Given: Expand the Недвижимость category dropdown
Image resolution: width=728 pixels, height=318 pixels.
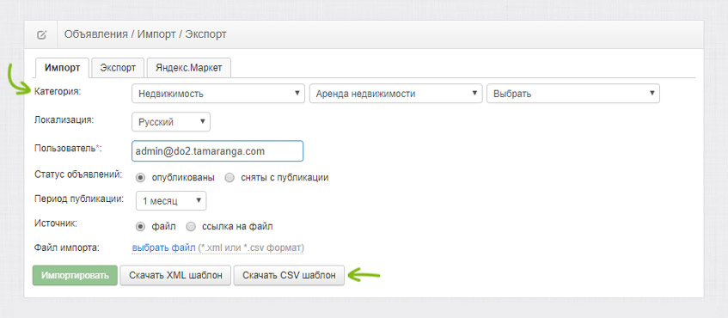Looking at the screenshot, I should pos(218,94).
